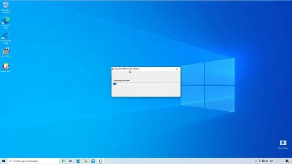Open the notification center
This screenshot has height=164, width=292.
click(x=287, y=161)
